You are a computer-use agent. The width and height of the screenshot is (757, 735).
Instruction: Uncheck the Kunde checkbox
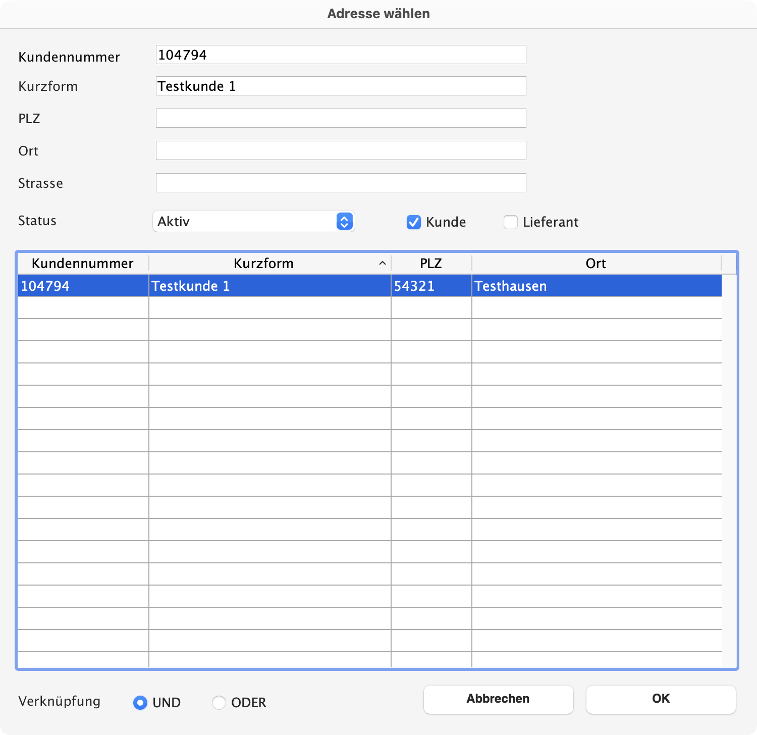coord(414,222)
